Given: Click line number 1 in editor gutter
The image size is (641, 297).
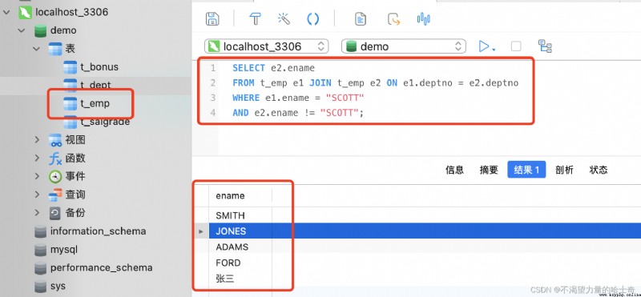Looking at the screenshot, I should (212, 68).
